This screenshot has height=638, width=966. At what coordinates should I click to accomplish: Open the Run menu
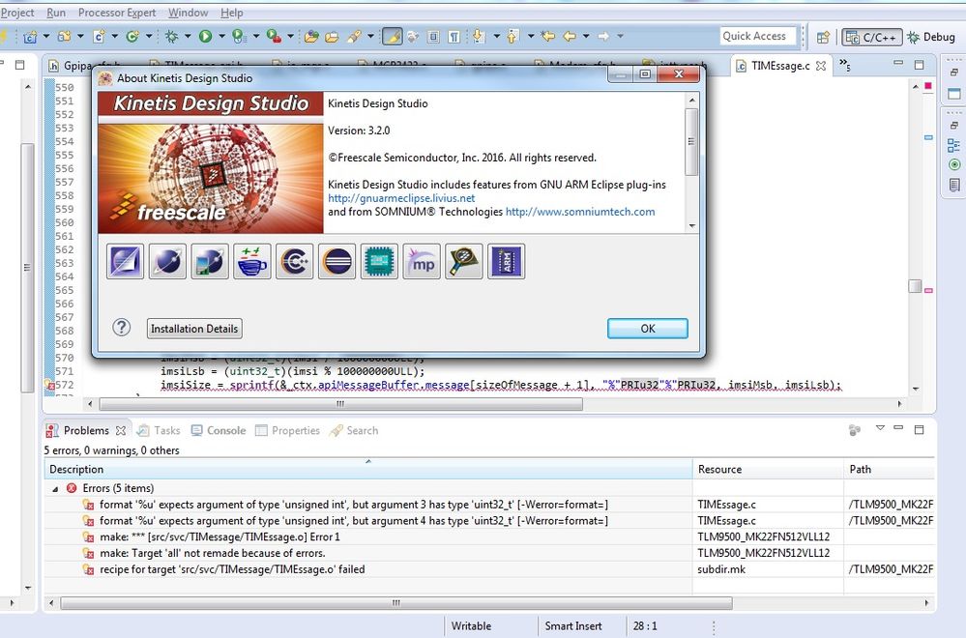point(56,13)
